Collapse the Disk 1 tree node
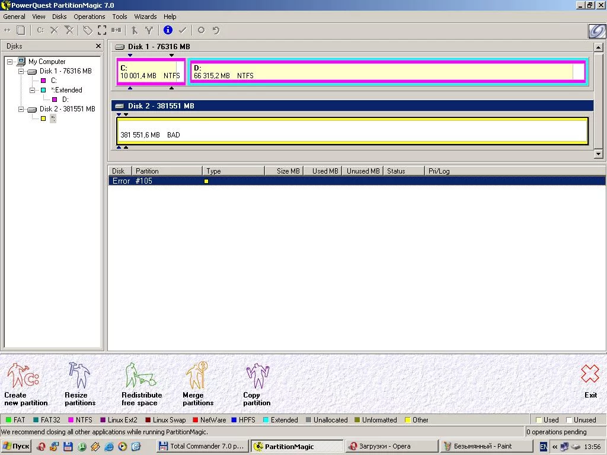 pos(21,71)
